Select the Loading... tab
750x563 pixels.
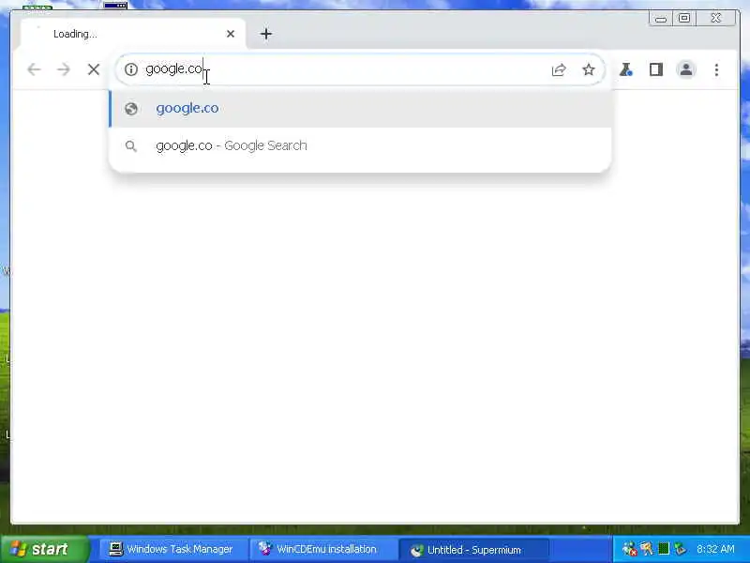(x=133, y=34)
